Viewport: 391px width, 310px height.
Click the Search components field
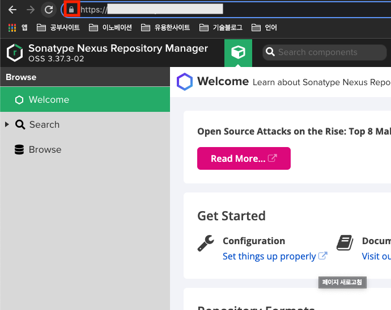[x=325, y=52]
